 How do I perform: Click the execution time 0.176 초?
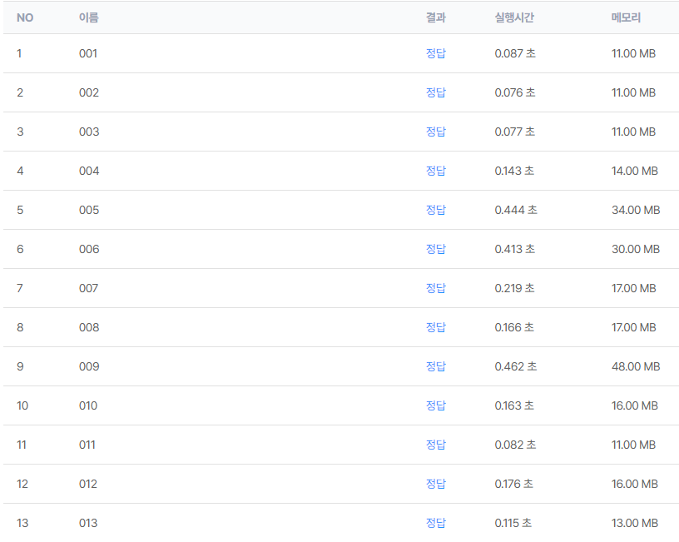pos(514,484)
